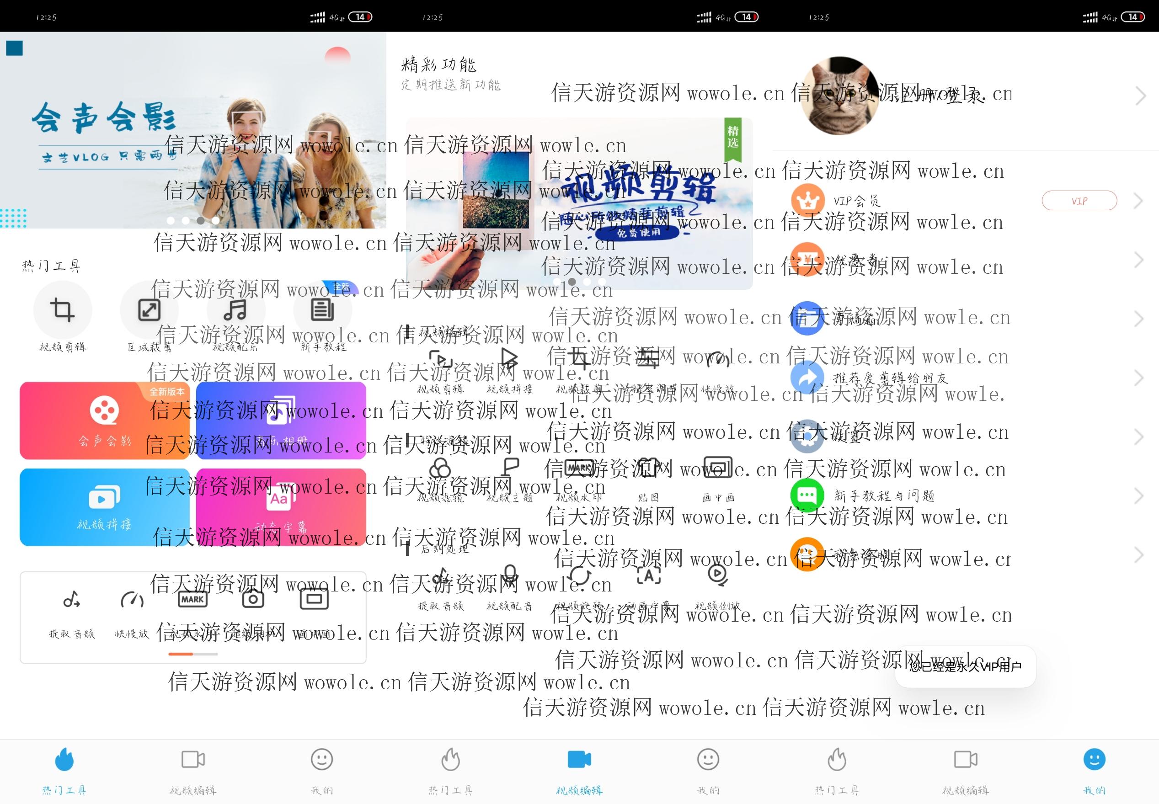
Task: Open 提取音频 icon under 后期处理 section
Action: coord(440,576)
